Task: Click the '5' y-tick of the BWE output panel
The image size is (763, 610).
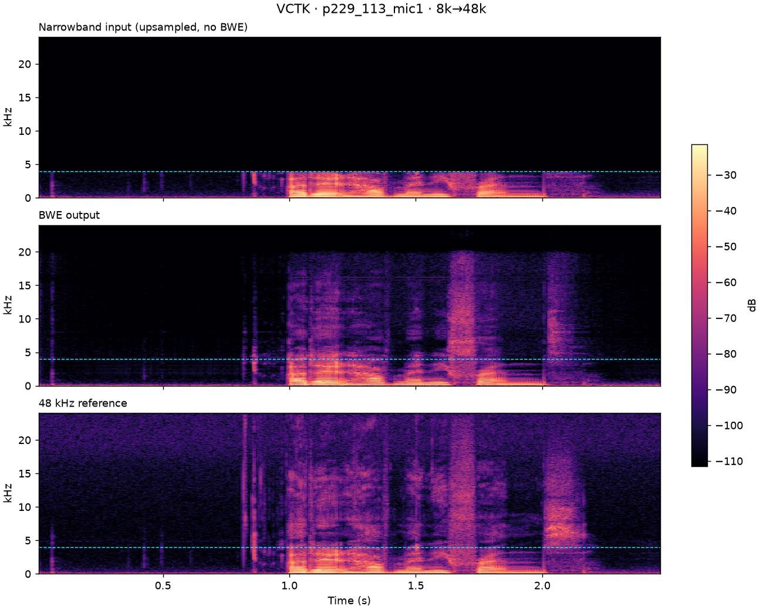Action: pos(28,353)
